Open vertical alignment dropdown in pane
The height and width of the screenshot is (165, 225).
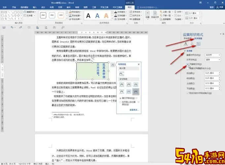[213, 55]
